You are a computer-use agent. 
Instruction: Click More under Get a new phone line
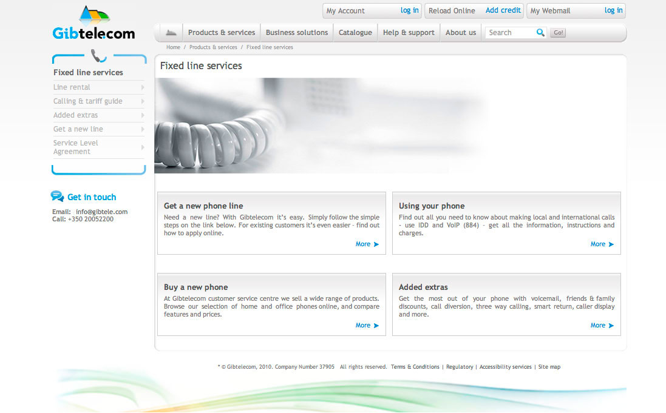pos(362,244)
